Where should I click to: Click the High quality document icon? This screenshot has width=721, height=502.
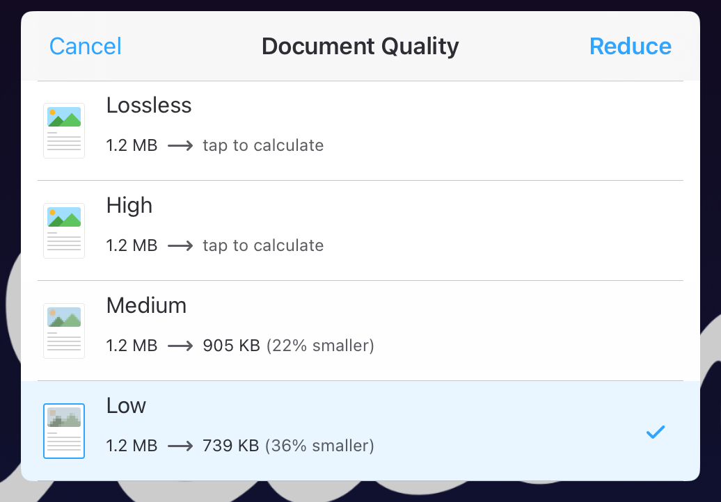pos(64,231)
